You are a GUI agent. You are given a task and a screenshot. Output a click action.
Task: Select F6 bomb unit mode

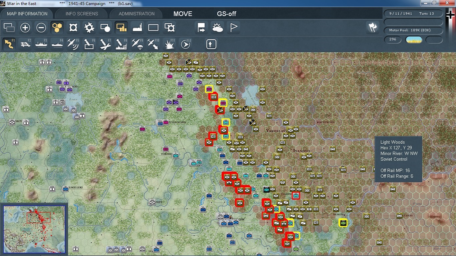pos(89,44)
